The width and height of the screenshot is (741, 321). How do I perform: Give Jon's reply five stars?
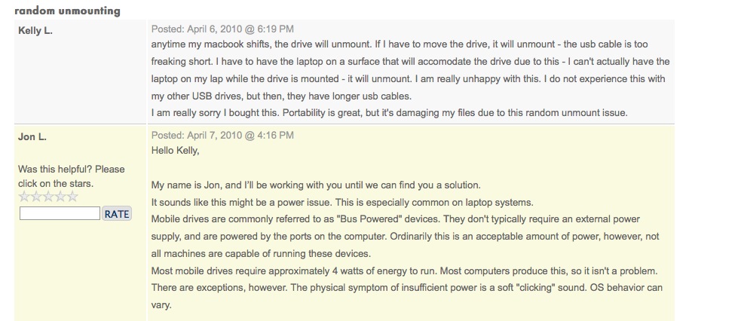coord(72,197)
